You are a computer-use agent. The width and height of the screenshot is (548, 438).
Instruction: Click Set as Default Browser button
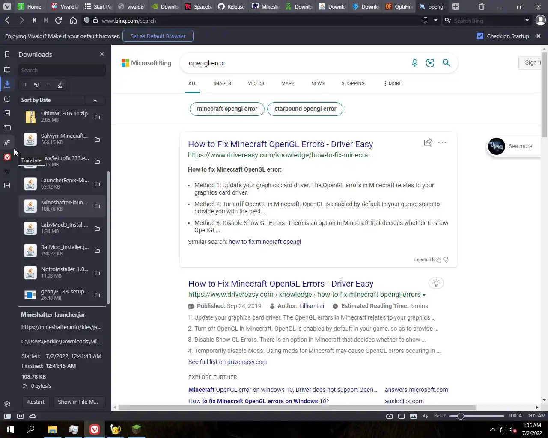click(158, 36)
